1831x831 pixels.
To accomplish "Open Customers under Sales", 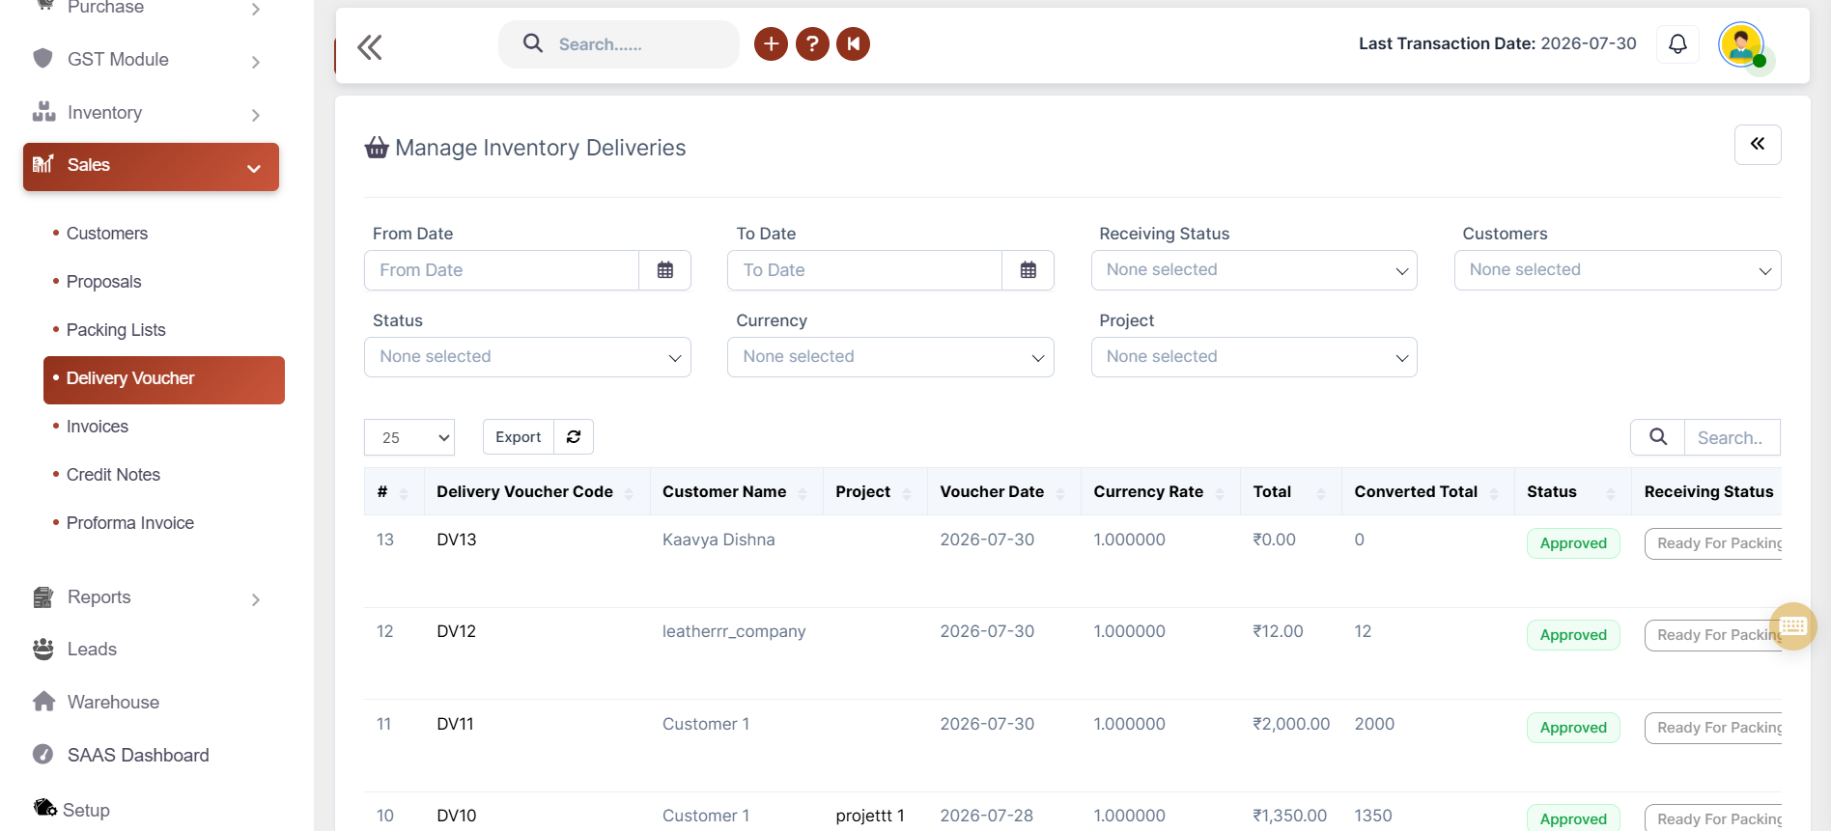I will click(x=107, y=234).
